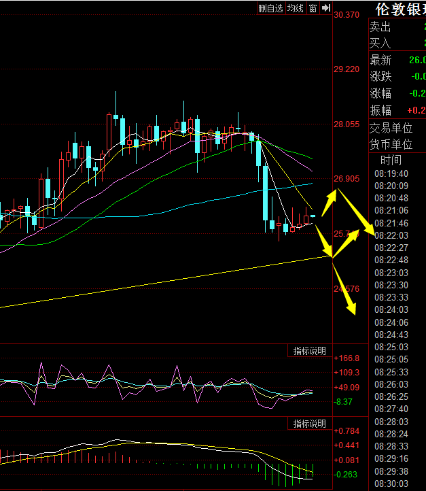Click the 伦敦银 instrument title
426x491 pixels.
coord(400,10)
